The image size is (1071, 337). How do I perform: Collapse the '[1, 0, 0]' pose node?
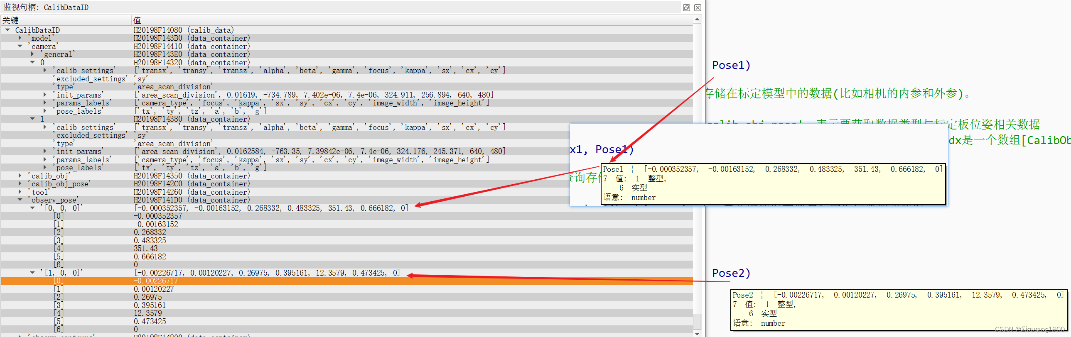32,273
